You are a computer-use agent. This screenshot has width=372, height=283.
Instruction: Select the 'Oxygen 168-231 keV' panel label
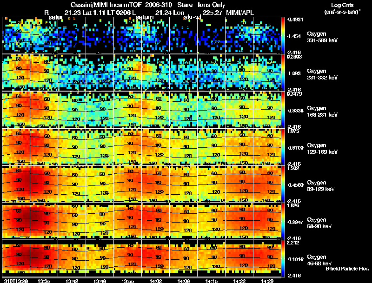tap(322, 112)
